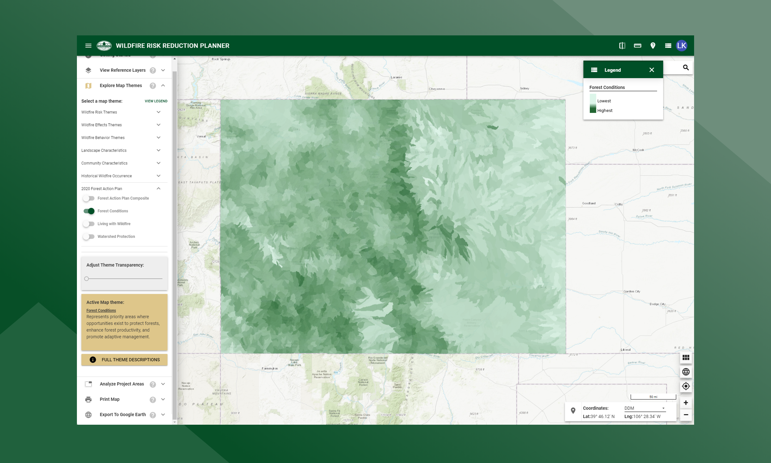771x463 pixels.
Task: Select the measure ruler tool
Action: (637, 46)
